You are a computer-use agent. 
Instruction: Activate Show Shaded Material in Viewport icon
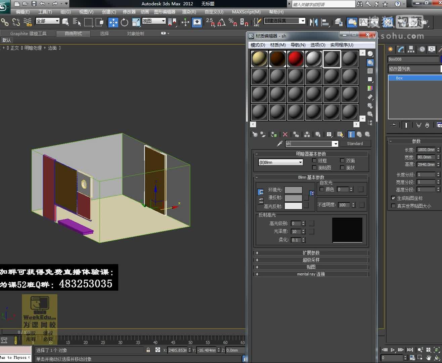point(340,134)
